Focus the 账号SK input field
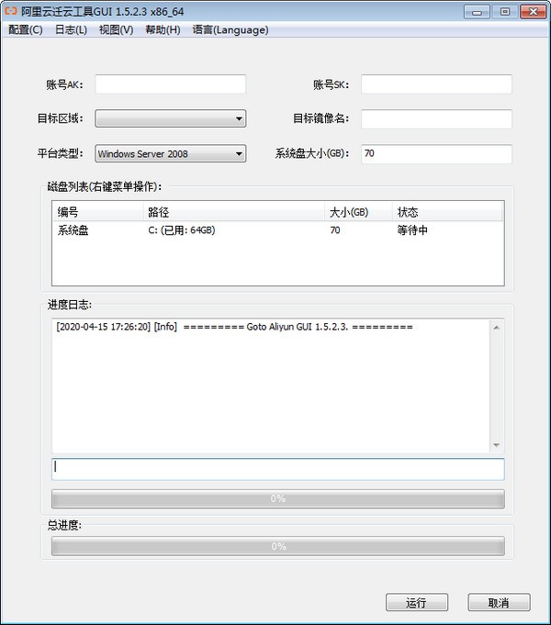 (436, 84)
